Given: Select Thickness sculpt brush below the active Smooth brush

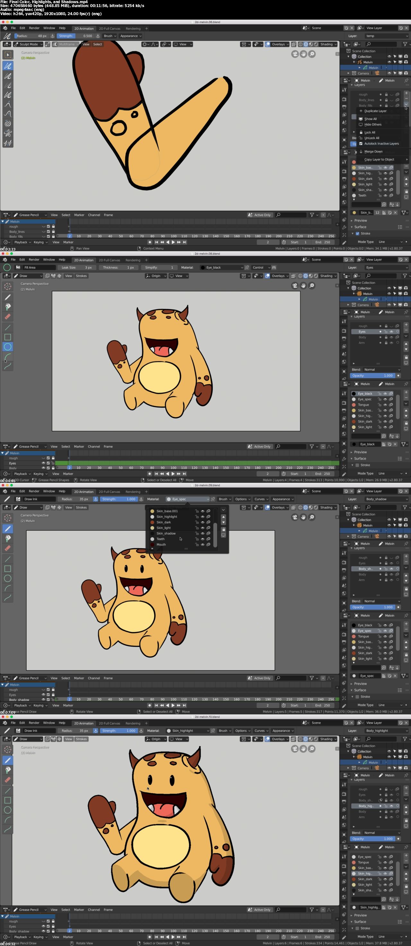Looking at the screenshot, I should point(8,76).
